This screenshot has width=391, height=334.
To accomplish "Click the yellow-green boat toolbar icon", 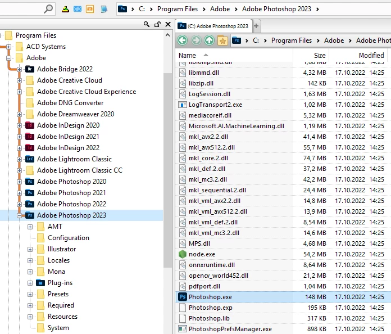I will (x=65, y=9).
